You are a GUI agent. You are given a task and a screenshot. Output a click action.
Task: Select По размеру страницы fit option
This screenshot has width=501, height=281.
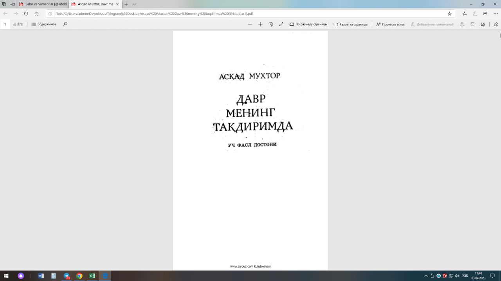pyautogui.click(x=308, y=24)
